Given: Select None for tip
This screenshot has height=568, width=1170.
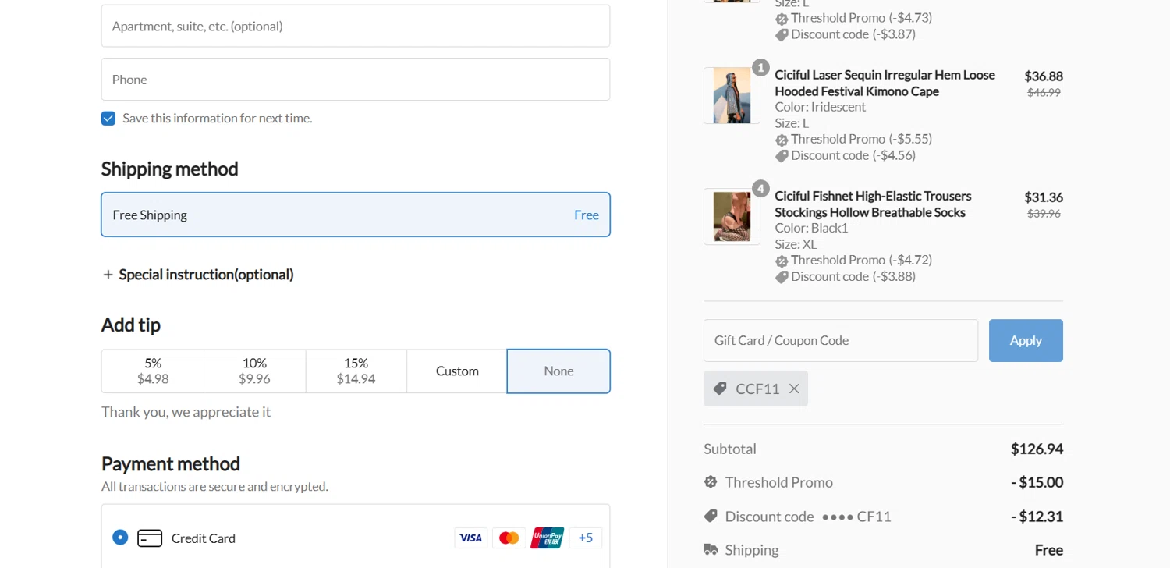Looking at the screenshot, I should (x=558, y=371).
